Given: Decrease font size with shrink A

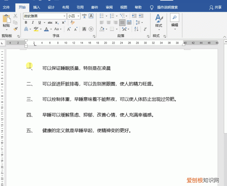Looking at the screenshot, I should (x=76, y=29).
